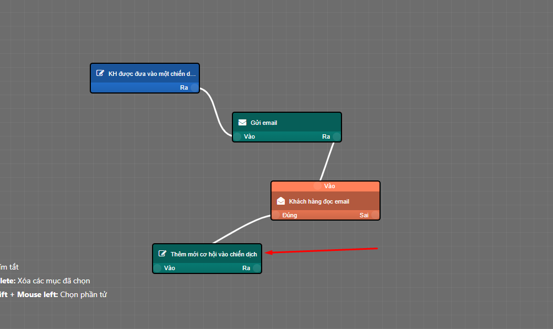Screen dimensions: 553x329
Task: Select the Ra output port of Gửi email
Action: (337, 136)
